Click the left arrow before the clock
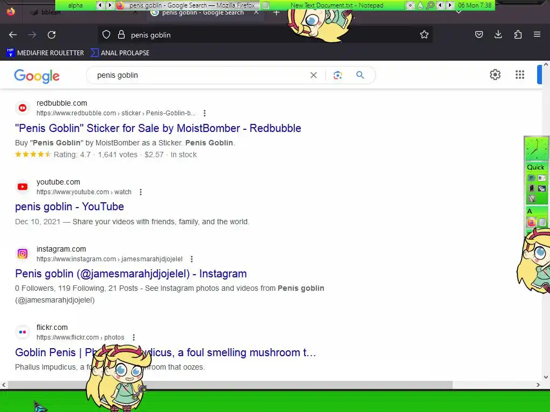Image resolution: width=550 pixels, height=412 pixels. [440, 5]
